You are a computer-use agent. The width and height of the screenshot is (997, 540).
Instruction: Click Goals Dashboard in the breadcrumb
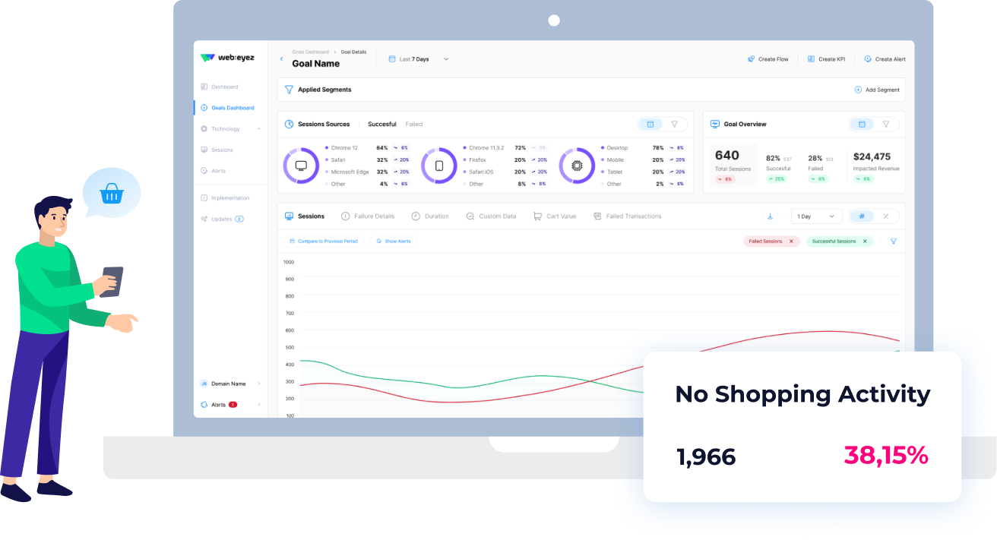tap(311, 52)
